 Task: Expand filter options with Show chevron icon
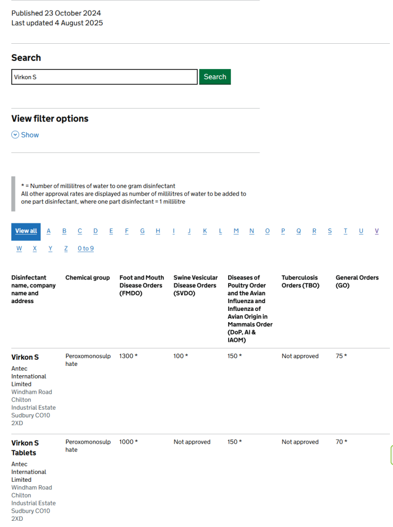point(15,135)
